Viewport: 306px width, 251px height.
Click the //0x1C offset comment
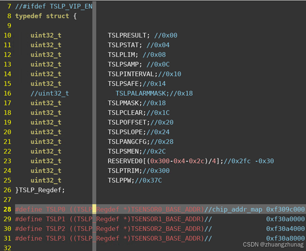(158, 113)
